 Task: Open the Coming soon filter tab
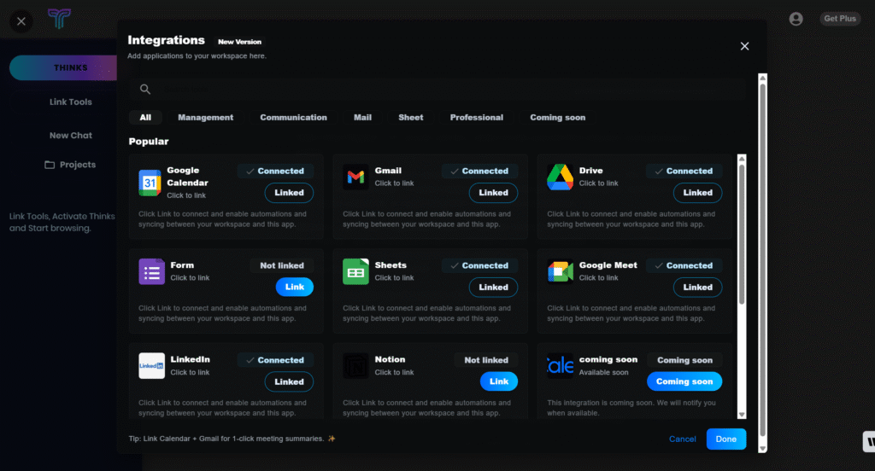coord(557,118)
